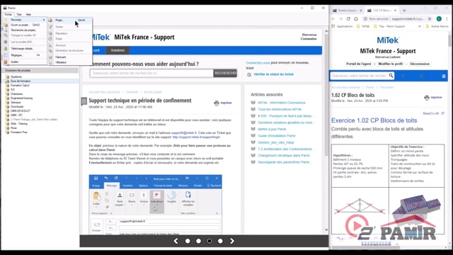Click the down arrow of the support page scrollbar

tap(326, 230)
